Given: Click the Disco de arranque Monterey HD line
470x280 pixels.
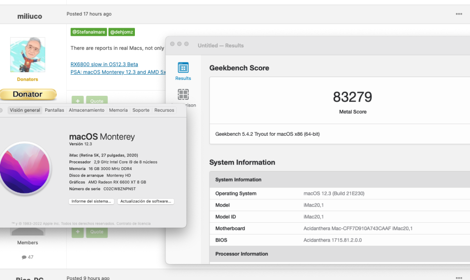Looking at the screenshot, I should (100, 176).
